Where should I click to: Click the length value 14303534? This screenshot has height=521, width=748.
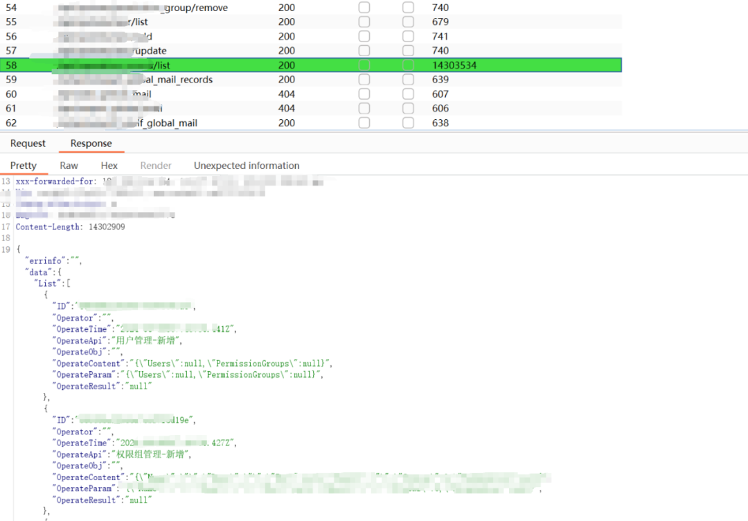tap(454, 65)
